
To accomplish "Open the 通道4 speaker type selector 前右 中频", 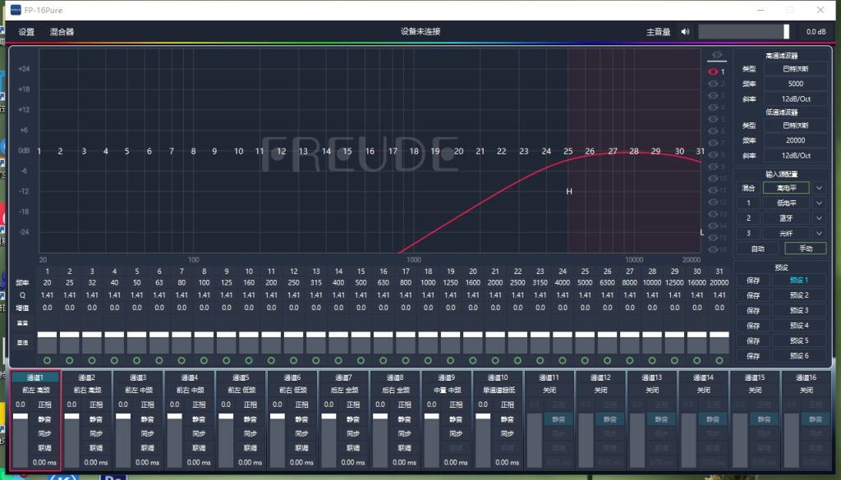I will [x=190, y=390].
